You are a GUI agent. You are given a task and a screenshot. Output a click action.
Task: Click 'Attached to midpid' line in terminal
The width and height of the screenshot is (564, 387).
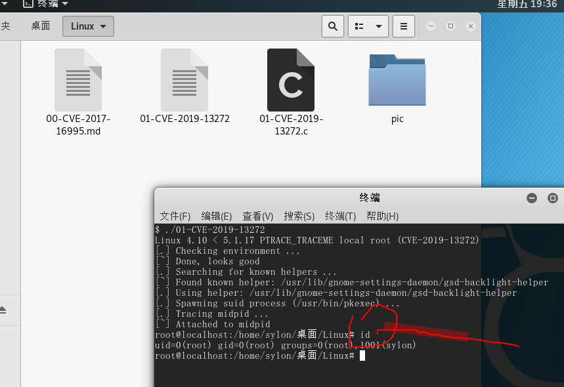pos(213,324)
